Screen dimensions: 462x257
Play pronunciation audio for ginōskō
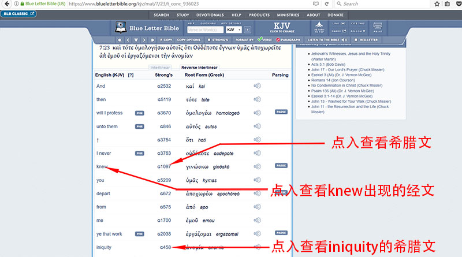pos(257,166)
